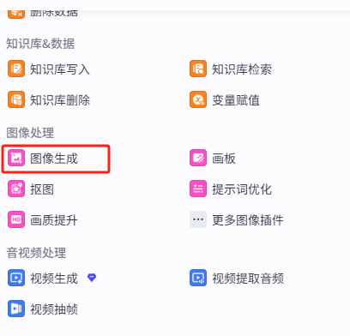The image size is (350, 336).
Task: Click the 视频抽帧 frame icon
Action: coord(16,309)
